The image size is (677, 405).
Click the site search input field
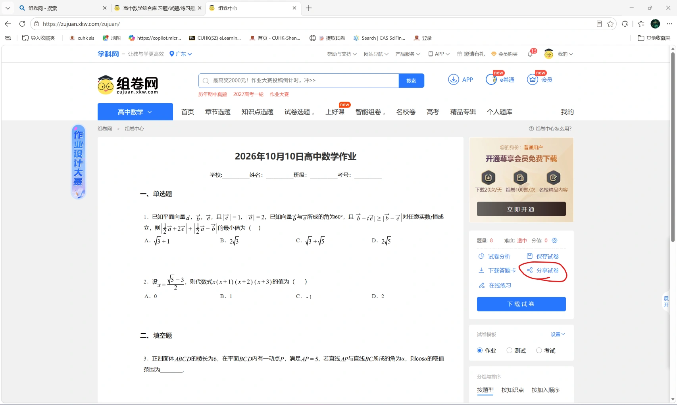(298, 81)
